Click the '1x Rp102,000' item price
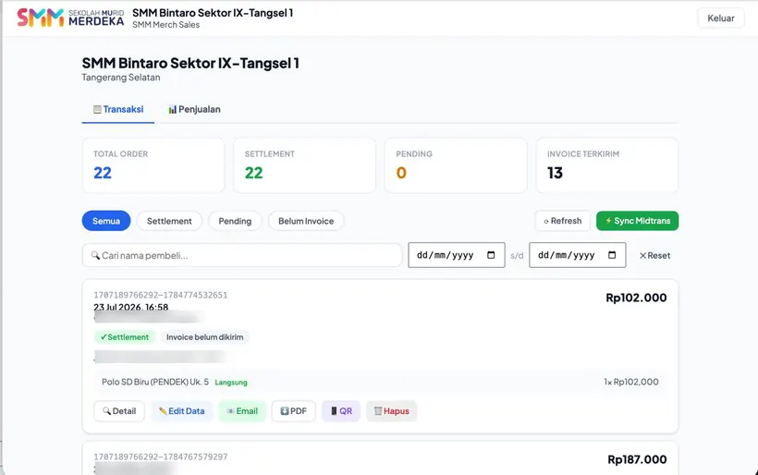Image resolution: width=758 pixels, height=475 pixels. [631, 382]
